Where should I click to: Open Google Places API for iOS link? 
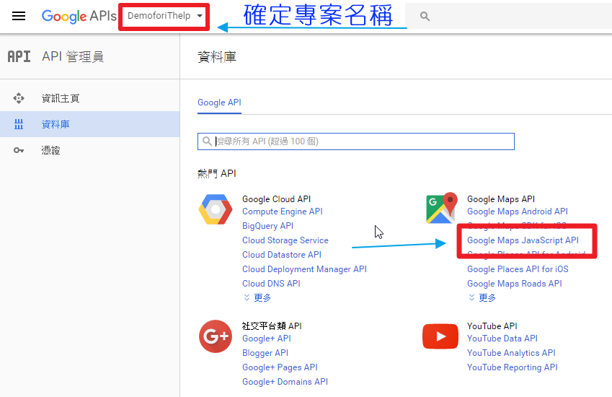coord(518,269)
